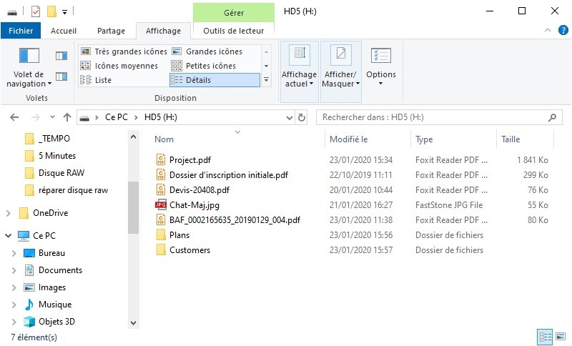The width and height of the screenshot is (572, 346).
Task: Expand the OneDrive tree node
Action: point(8,213)
